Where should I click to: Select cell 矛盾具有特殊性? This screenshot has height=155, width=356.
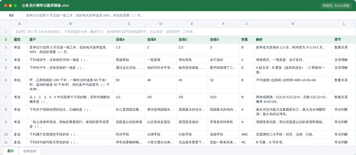coord(224,124)
